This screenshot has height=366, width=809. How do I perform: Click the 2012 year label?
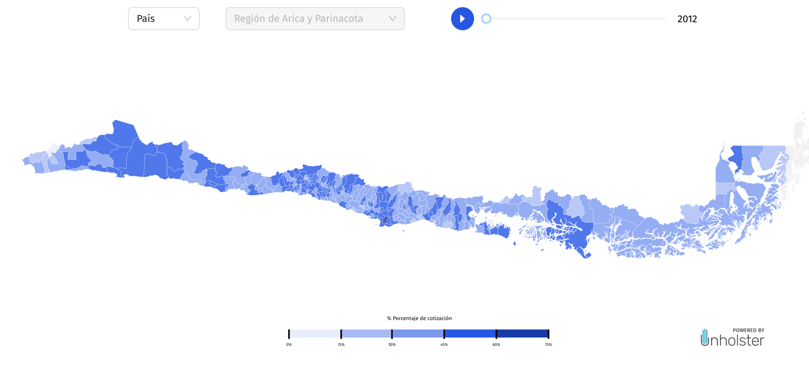(687, 19)
